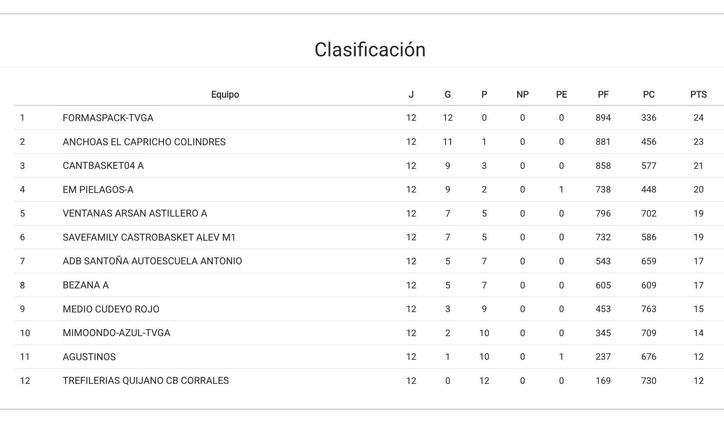This screenshot has width=724, height=423.
Task: Click the PC column header
Action: point(649,95)
